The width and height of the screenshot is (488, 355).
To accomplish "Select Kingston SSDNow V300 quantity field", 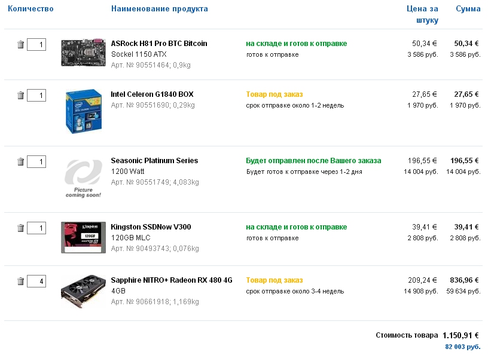I will click(x=36, y=228).
